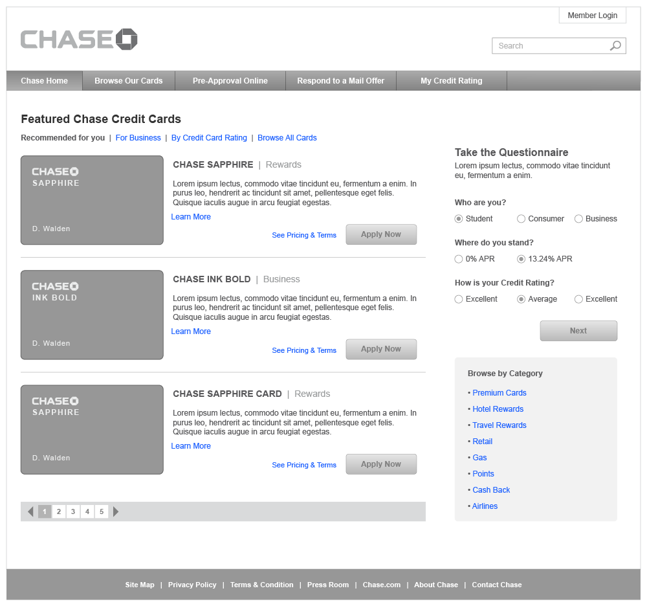Viewport: 647px width, 606px height.
Task: Click the Member Login button
Action: click(593, 16)
